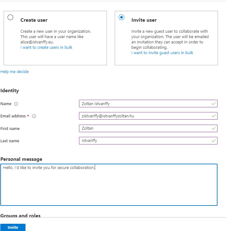The image size is (226, 231).
Task: Select the Invite user radio button
Action: (x=121, y=17)
